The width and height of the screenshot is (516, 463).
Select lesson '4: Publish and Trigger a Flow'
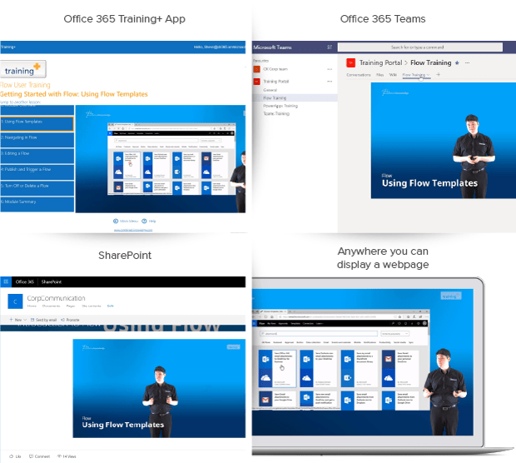point(37,172)
